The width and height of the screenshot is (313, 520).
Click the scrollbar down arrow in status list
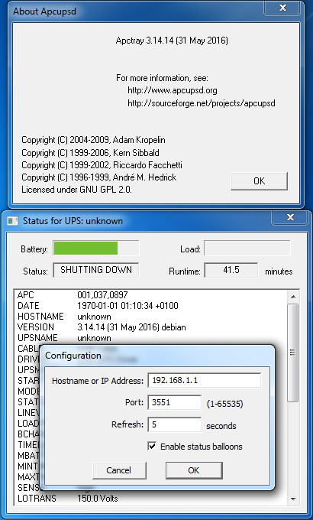point(293,499)
